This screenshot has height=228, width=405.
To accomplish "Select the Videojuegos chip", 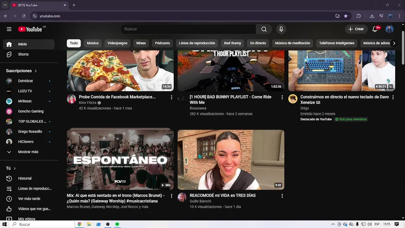I will (x=117, y=43).
